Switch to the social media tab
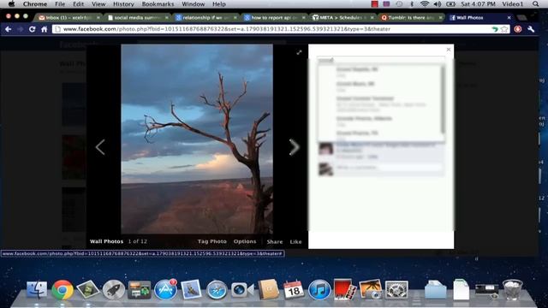 137,17
